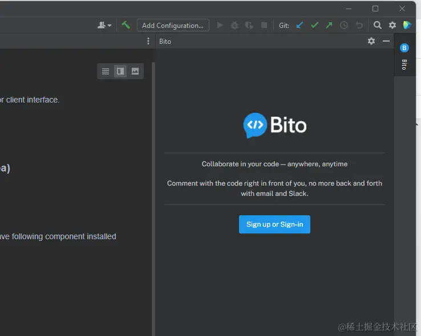Click 'following component installed' text
This screenshot has height=336, width=421.
coord(64,236)
